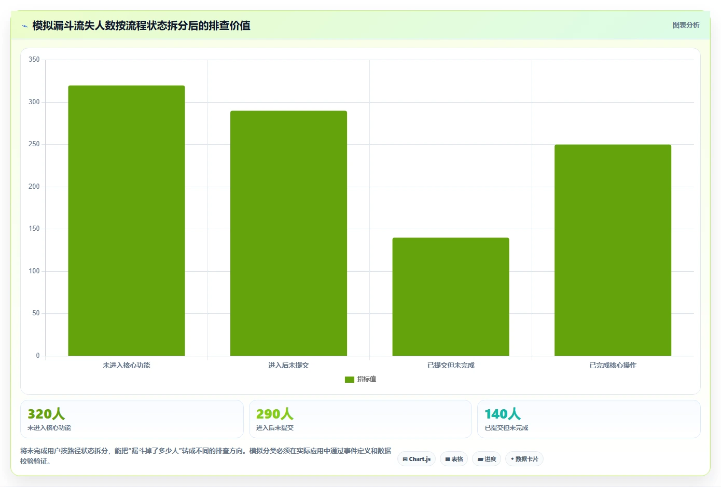The height and width of the screenshot is (487, 721).
Task: Click the 进度 tag chip
Action: coord(487,459)
